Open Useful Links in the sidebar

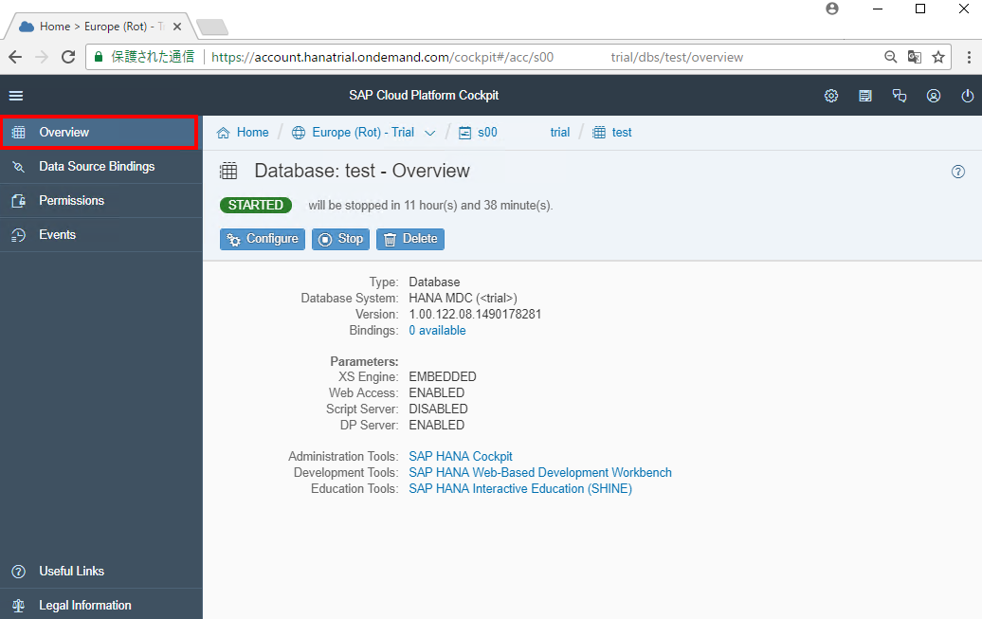click(100, 572)
